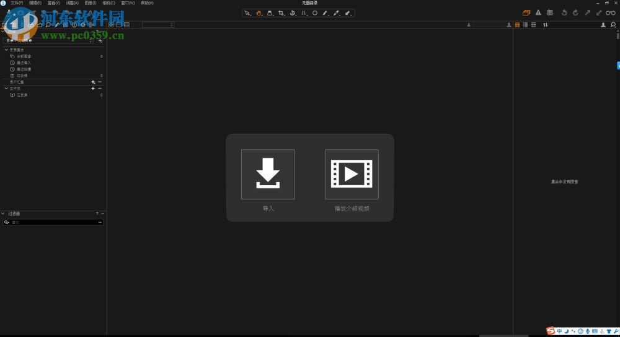Click the person icon beside browser search
620x337 pixels.
point(603,25)
